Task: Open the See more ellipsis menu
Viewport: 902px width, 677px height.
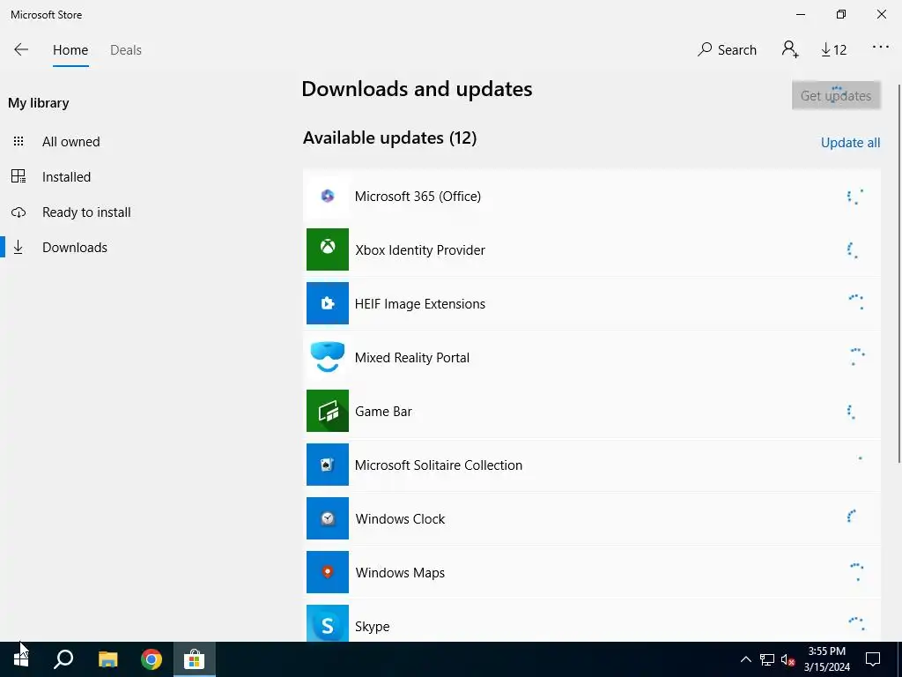Action: tap(880, 48)
